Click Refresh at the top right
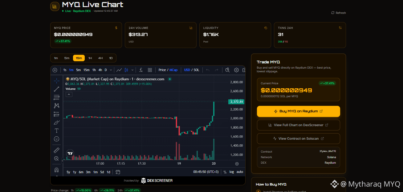403x192 pixels. point(339,13)
